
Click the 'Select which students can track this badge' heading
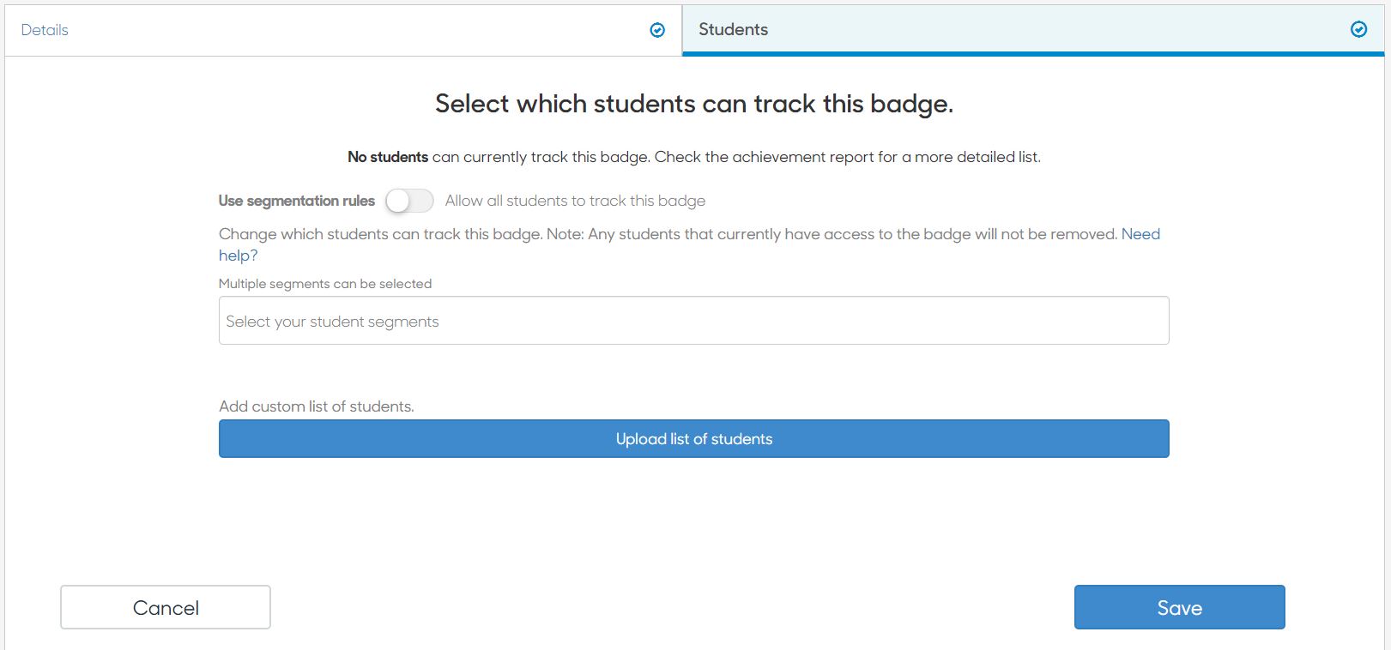coord(693,104)
